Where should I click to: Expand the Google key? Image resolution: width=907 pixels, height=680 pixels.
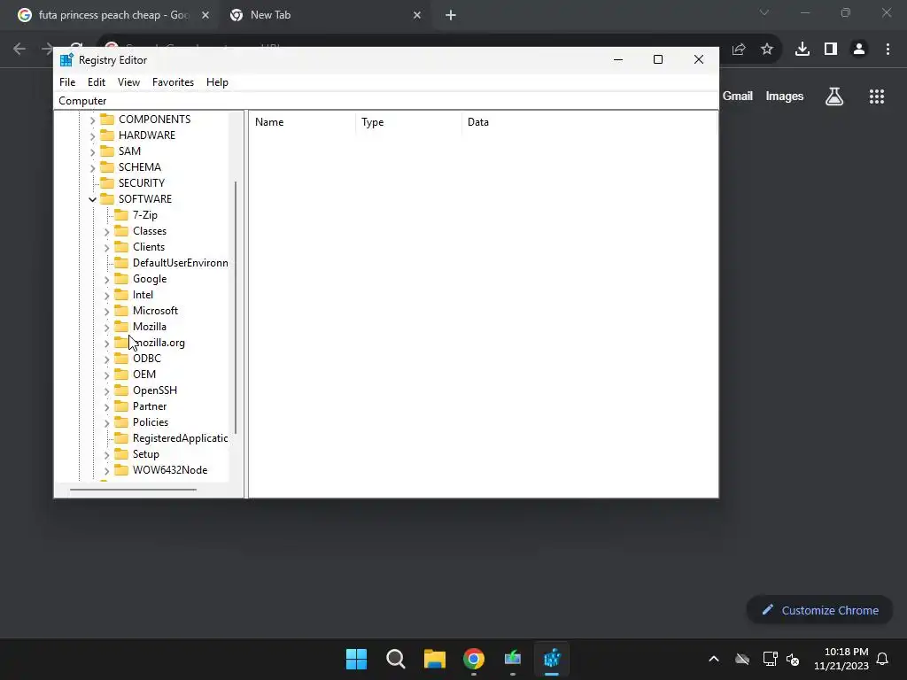point(106,279)
